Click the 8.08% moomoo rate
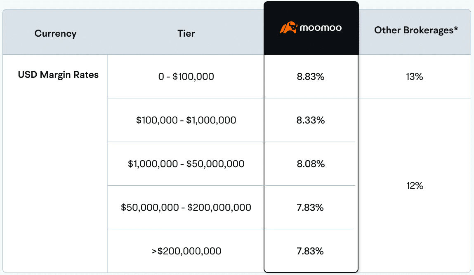Image resolution: width=474 pixels, height=275 pixels. click(311, 164)
